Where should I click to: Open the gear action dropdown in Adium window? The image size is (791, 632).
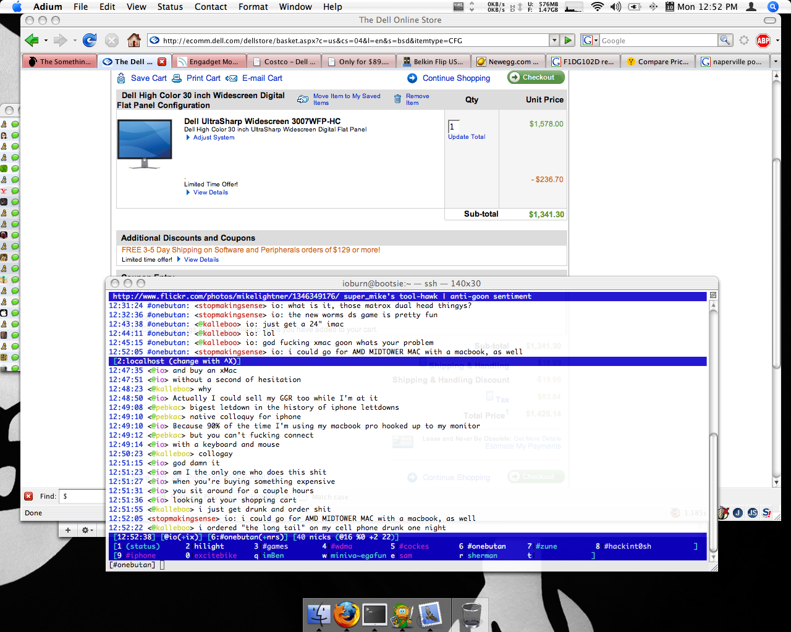point(88,530)
